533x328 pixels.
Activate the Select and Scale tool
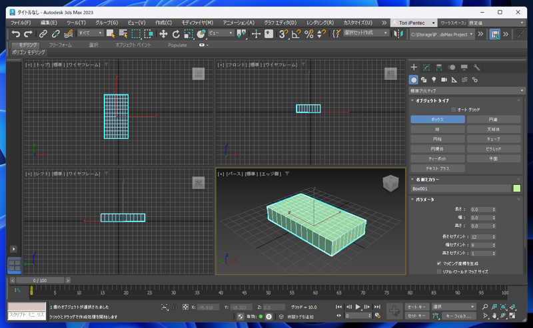tap(189, 34)
